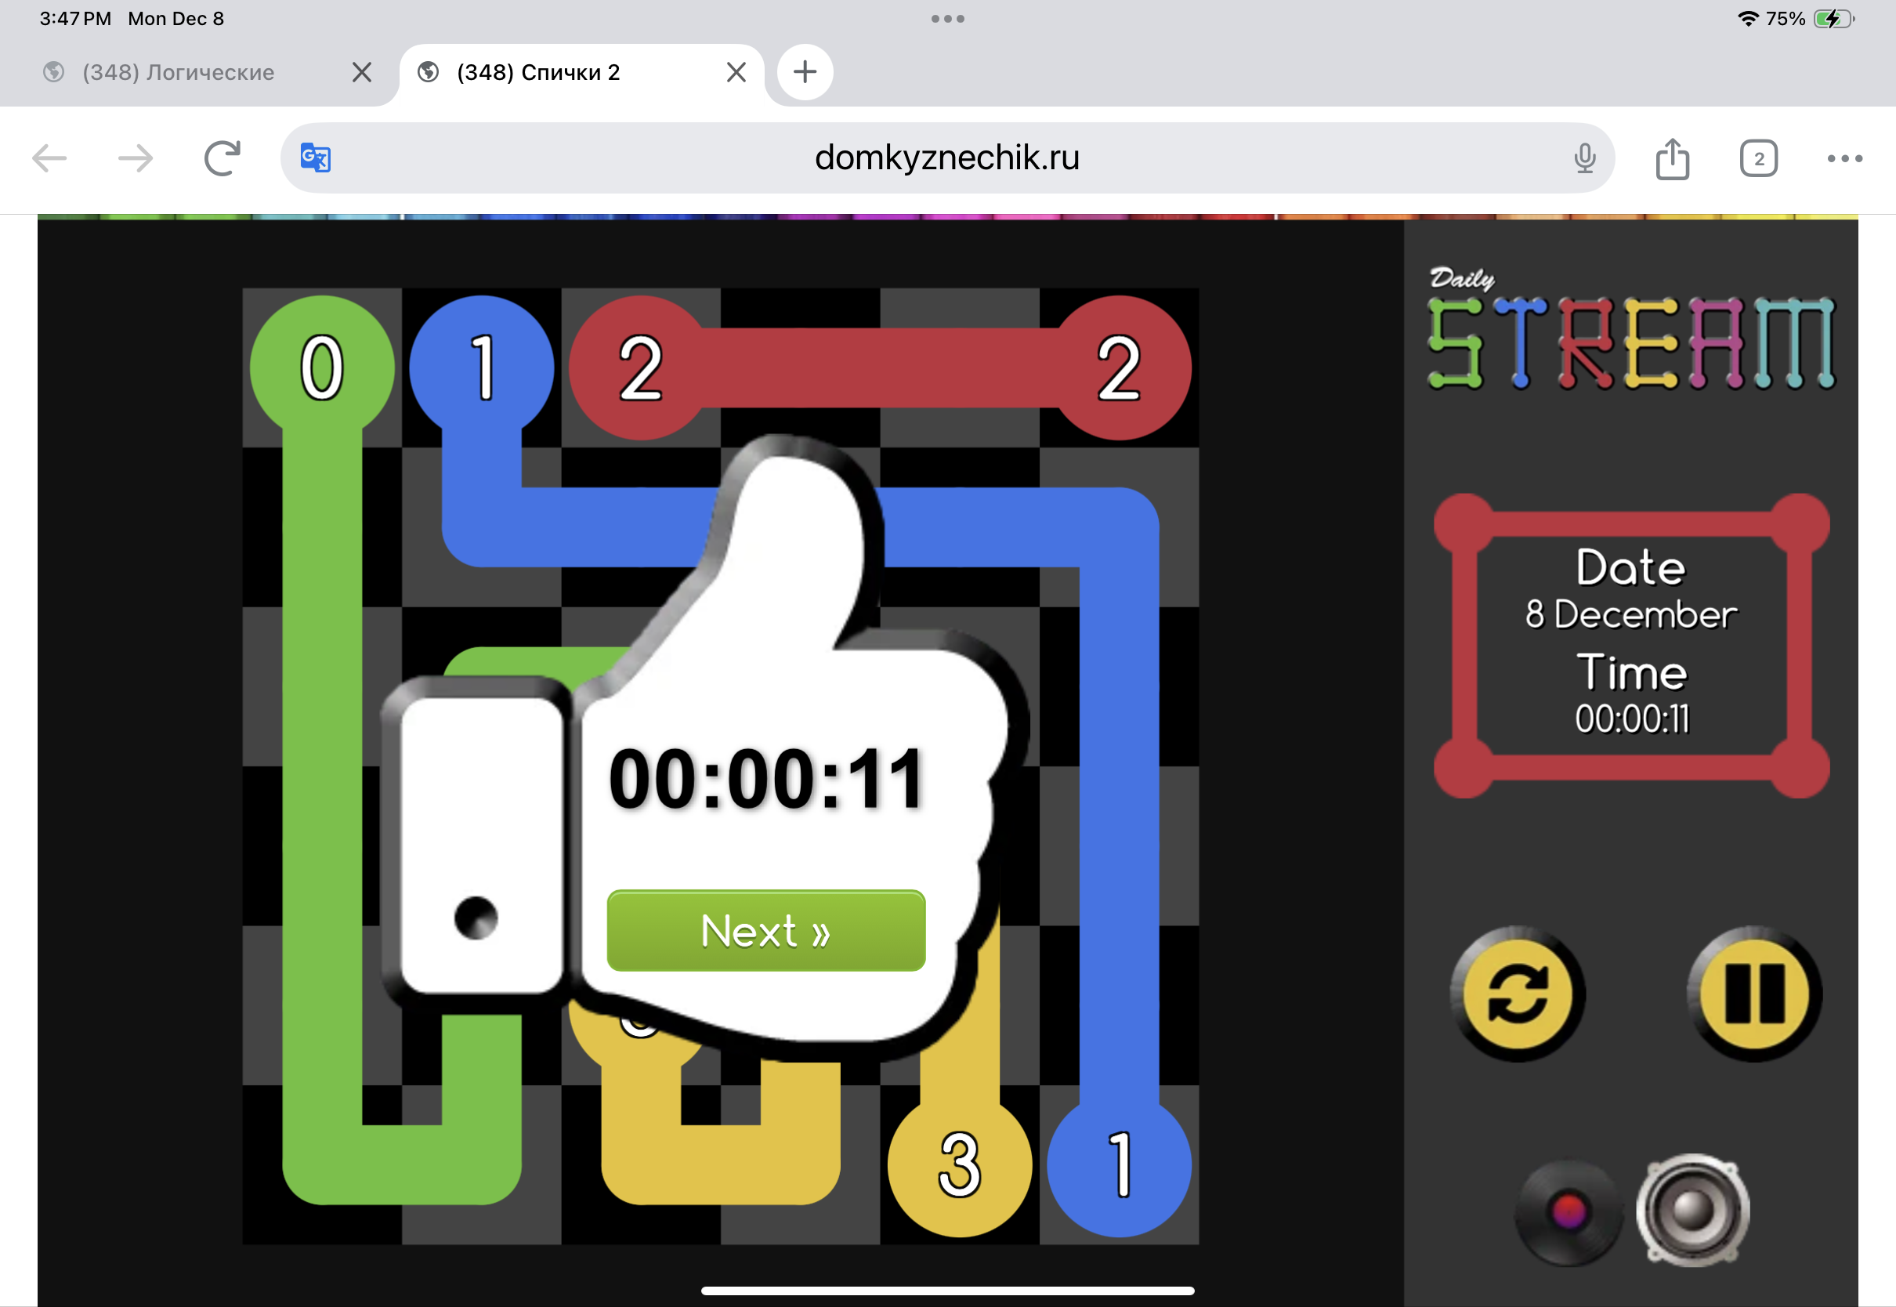Open a new tab with plus button
Image resolution: width=1896 pixels, height=1307 pixels.
click(805, 72)
